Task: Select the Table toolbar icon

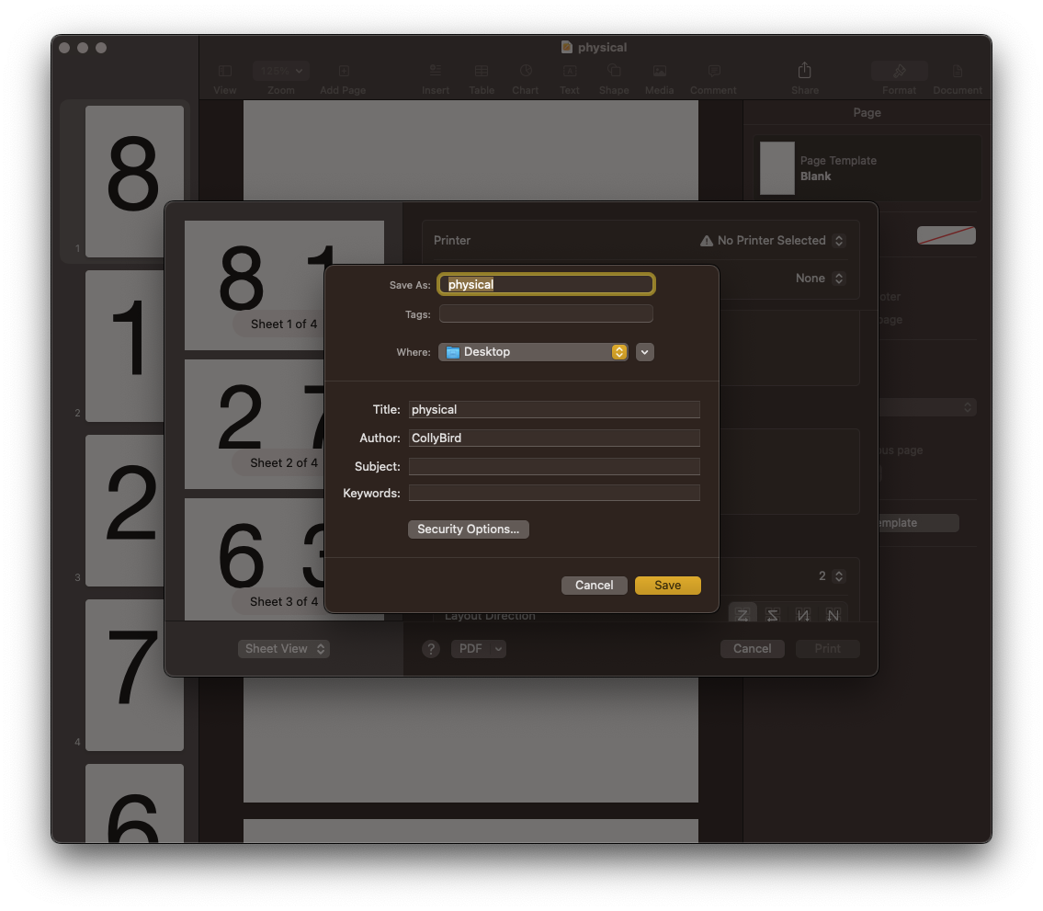Action: tap(482, 72)
